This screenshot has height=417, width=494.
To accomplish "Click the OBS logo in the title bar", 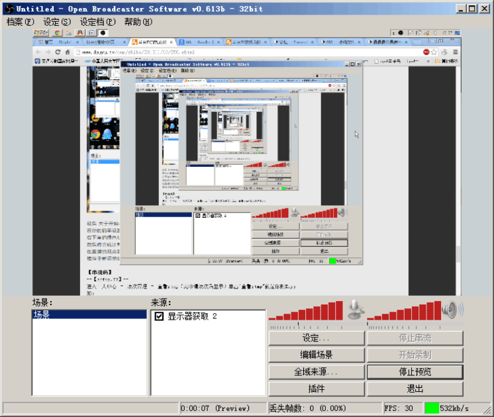I will pos(9,8).
